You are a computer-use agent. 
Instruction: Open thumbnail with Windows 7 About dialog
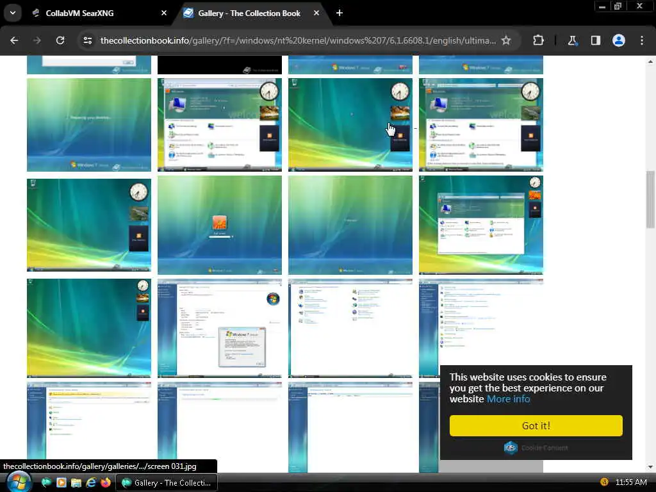[220, 328]
